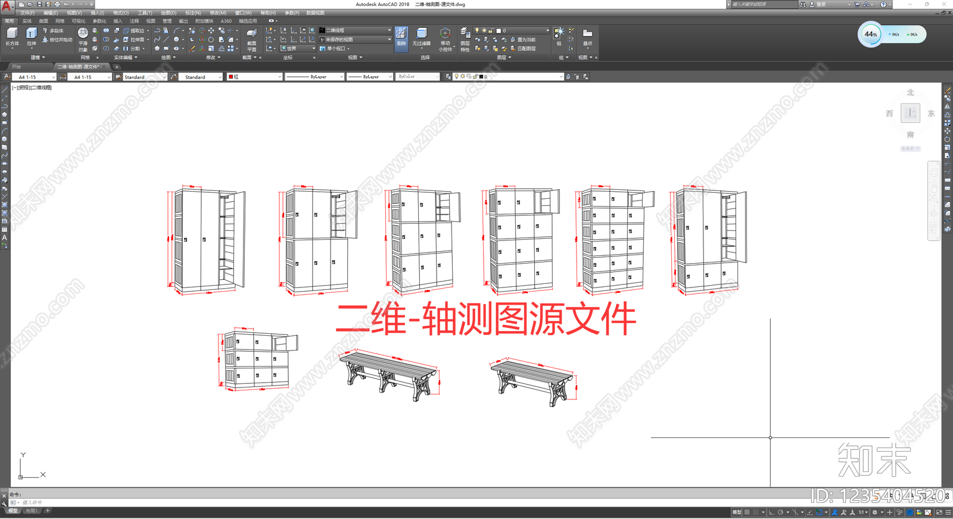Viewport: 953px width, 519px height.
Task: Click the 模型 button in status bar
Action: click(x=737, y=512)
